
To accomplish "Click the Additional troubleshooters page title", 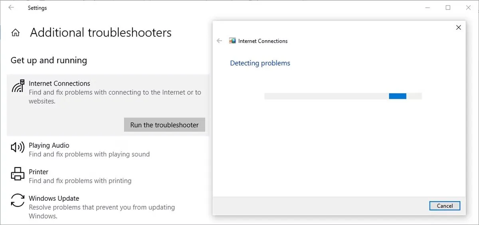I will (101, 33).
